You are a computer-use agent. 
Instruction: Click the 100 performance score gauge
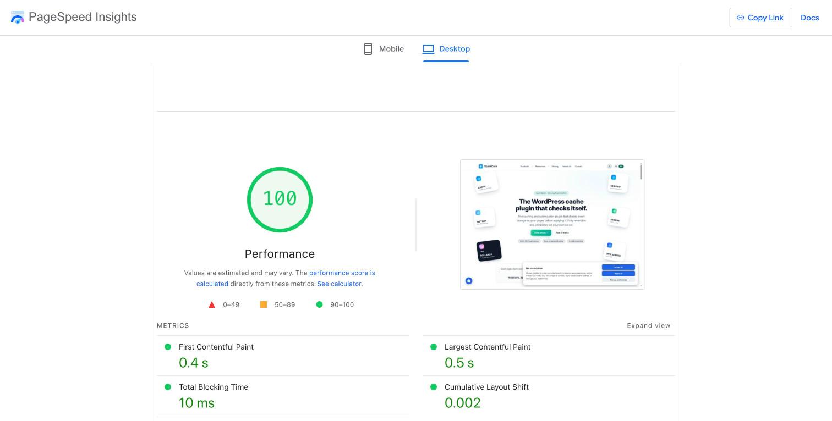(x=280, y=200)
